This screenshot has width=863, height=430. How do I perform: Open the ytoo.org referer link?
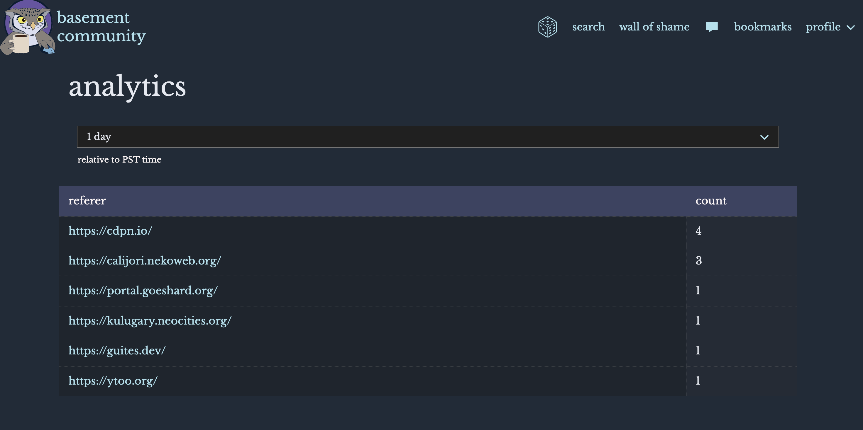click(113, 380)
